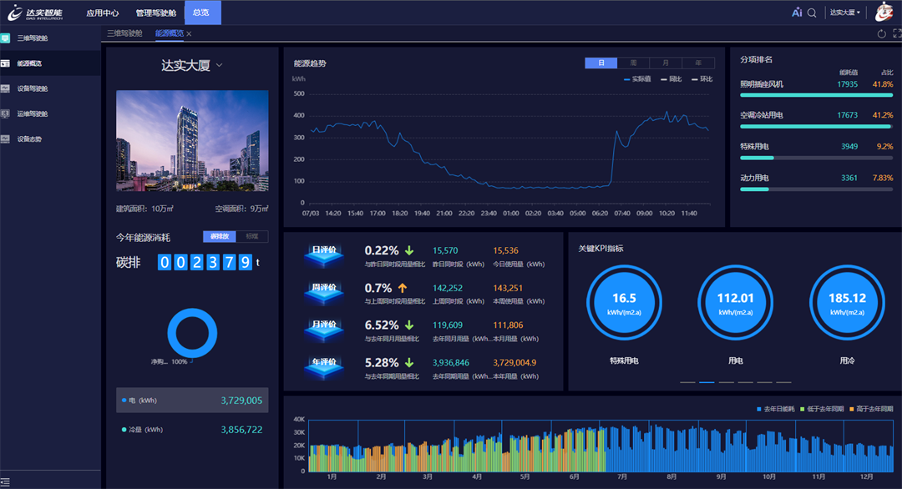This screenshot has width=902, height=489.
Task: Select the 年 option in energy trend
Action: [x=698, y=63]
